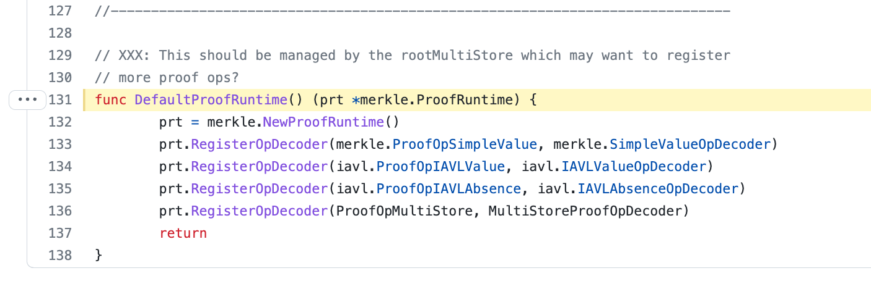This screenshot has width=871, height=289.
Task: Select line number 128
Action: [60, 33]
